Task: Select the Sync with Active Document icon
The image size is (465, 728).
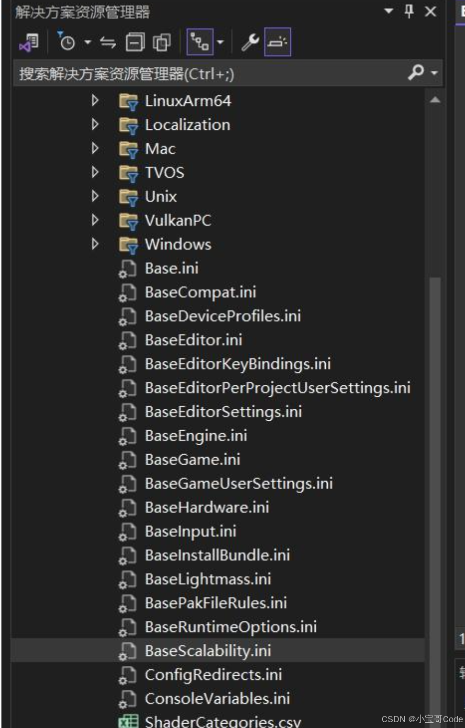Action: coord(108,42)
